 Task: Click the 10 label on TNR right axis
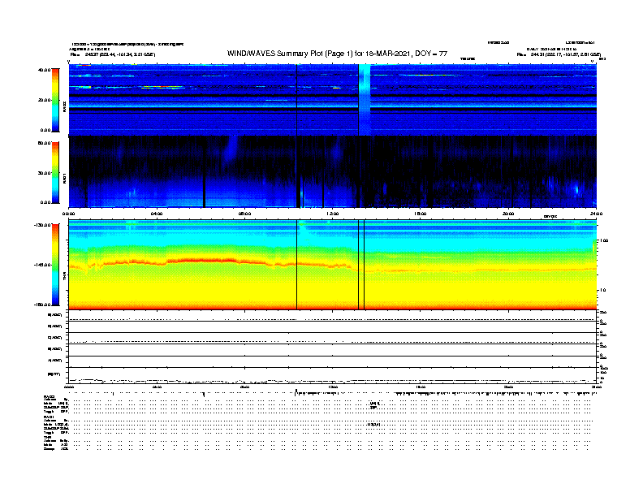coord(602,291)
